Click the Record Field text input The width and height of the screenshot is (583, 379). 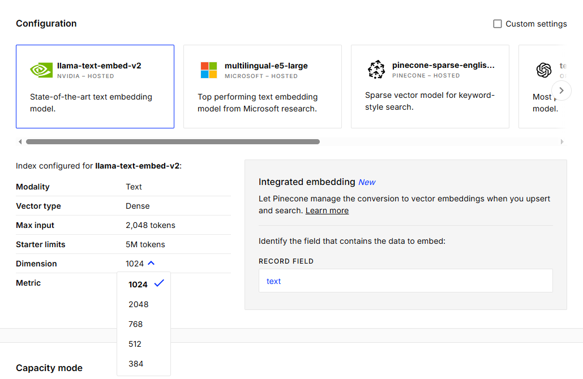(x=406, y=281)
